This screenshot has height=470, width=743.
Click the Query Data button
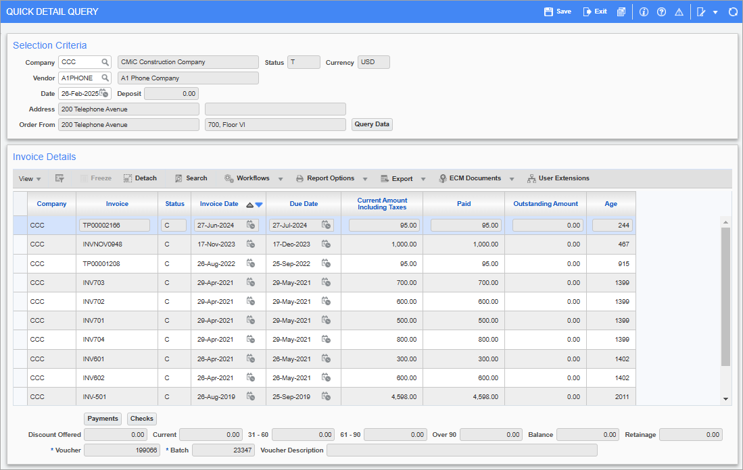point(371,124)
